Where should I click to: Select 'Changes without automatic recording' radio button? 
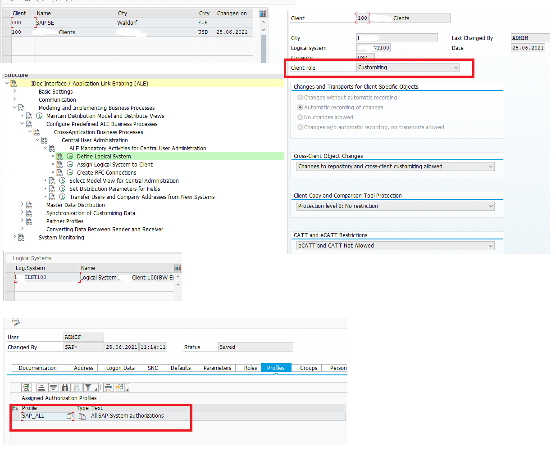[300, 98]
